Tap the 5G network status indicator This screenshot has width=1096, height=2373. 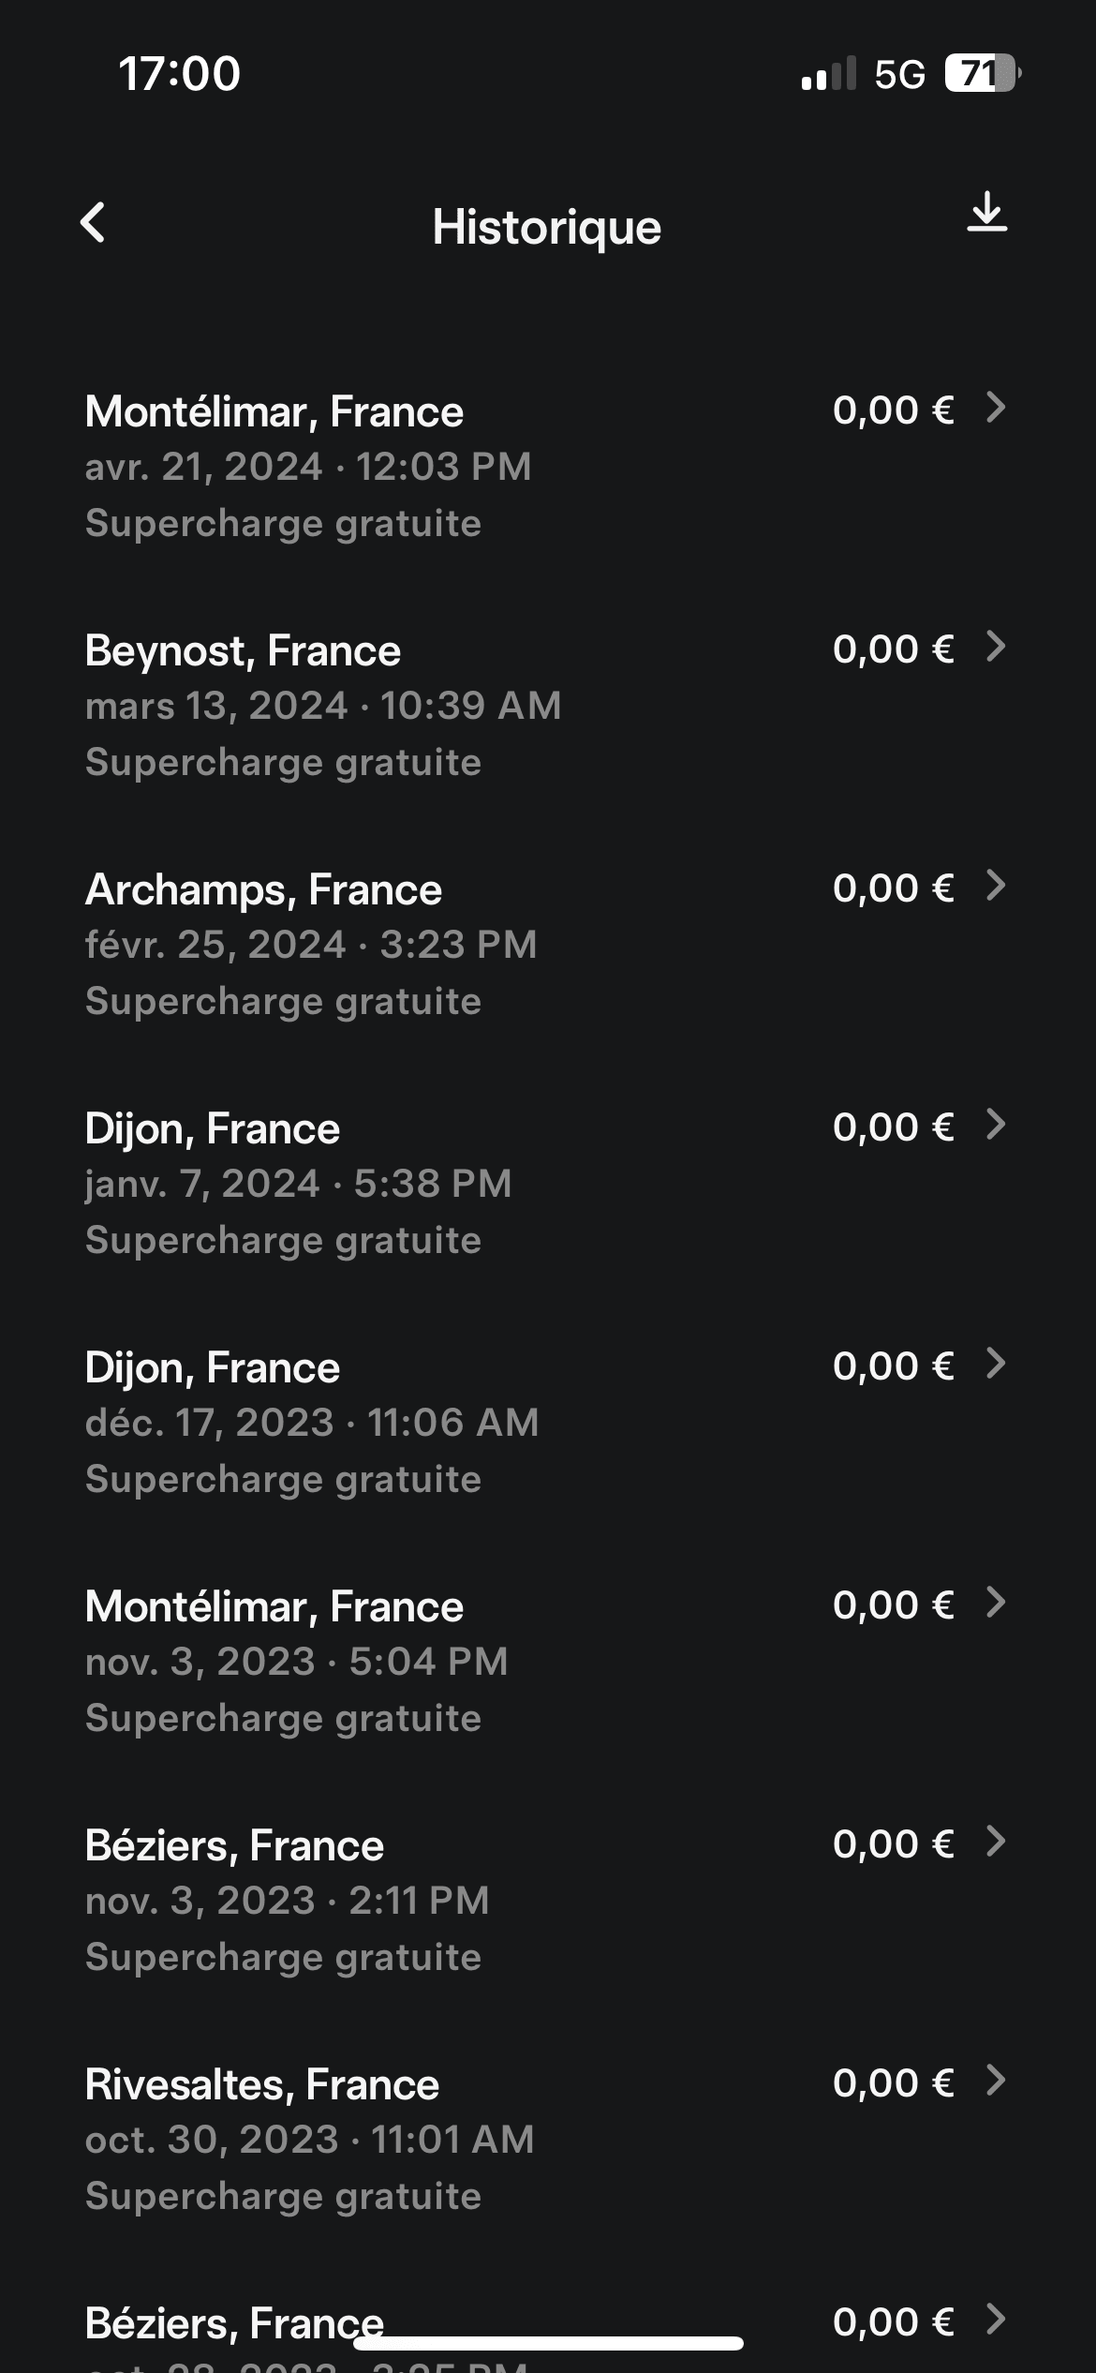tap(899, 74)
